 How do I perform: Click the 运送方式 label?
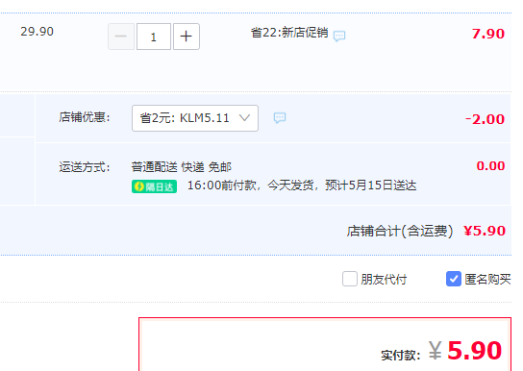pos(85,167)
